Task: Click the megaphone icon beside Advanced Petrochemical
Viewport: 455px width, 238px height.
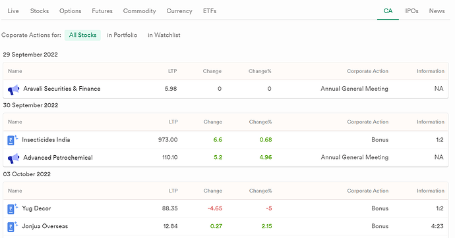Action: point(13,158)
